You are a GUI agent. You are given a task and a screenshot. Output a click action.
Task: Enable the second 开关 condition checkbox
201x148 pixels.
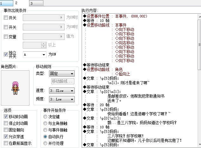(x=6, y=27)
